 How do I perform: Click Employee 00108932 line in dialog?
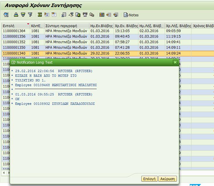click(55, 104)
